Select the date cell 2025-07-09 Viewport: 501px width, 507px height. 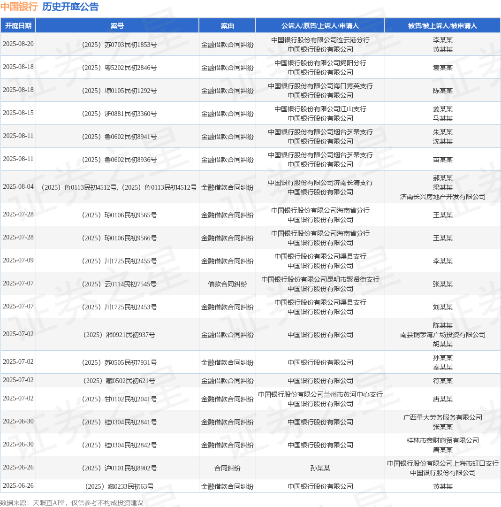tap(18, 260)
